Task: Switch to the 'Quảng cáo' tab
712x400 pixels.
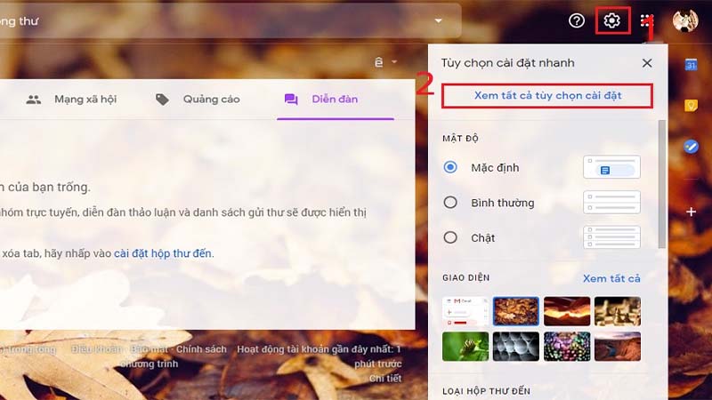Action: (198, 100)
